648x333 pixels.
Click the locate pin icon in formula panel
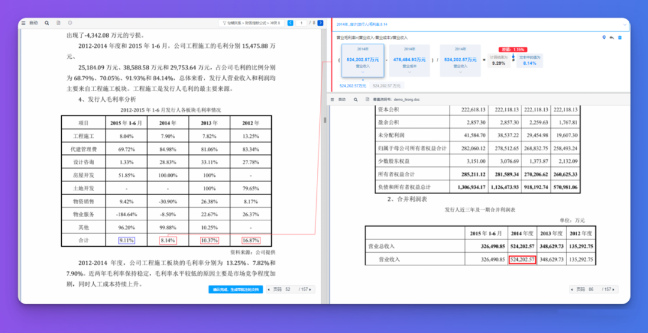604,38
